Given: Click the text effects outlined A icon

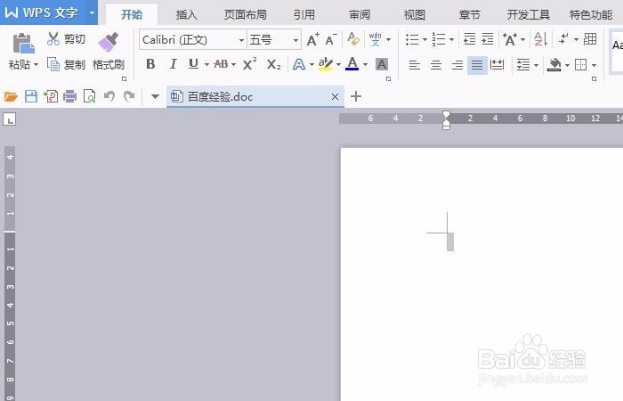Looking at the screenshot, I should (299, 64).
